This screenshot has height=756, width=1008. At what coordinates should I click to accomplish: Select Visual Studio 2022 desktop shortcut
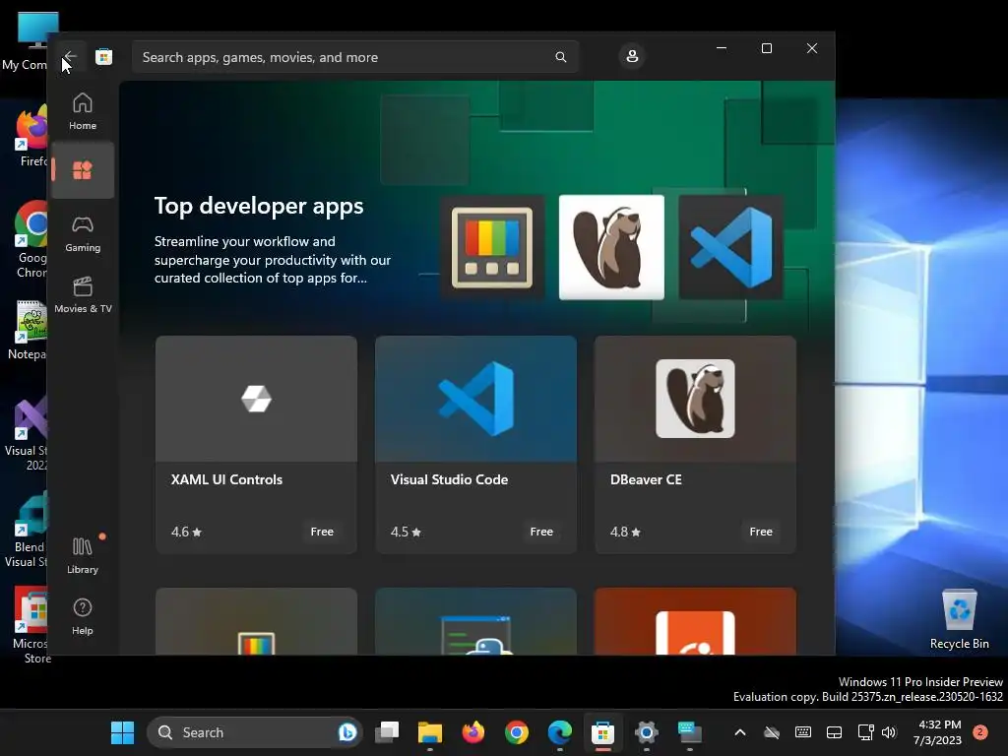29,433
